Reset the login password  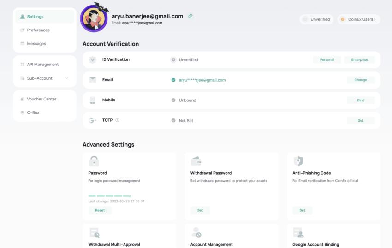(100, 210)
